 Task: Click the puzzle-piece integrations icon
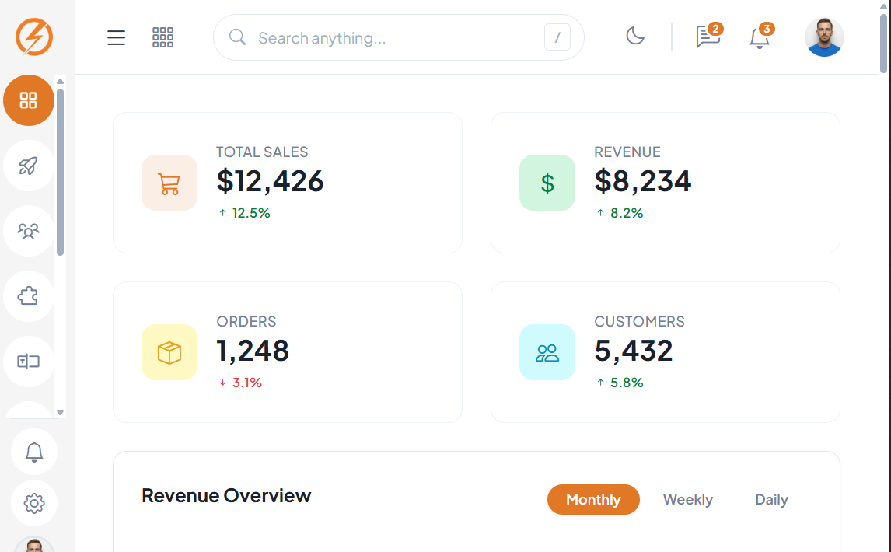[x=28, y=296]
